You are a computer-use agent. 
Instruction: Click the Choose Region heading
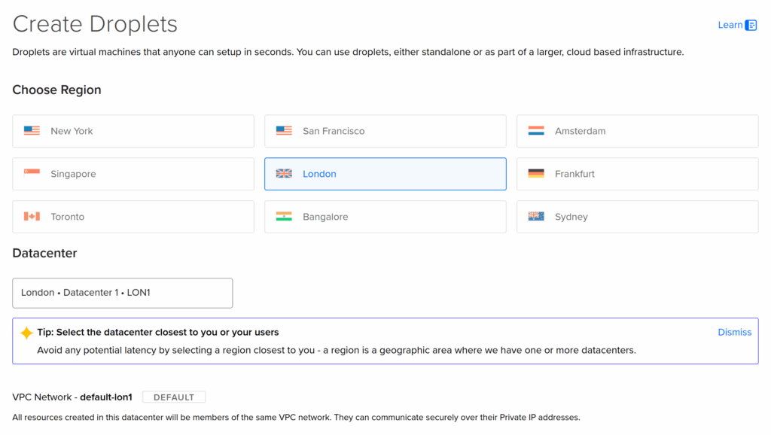pos(56,90)
